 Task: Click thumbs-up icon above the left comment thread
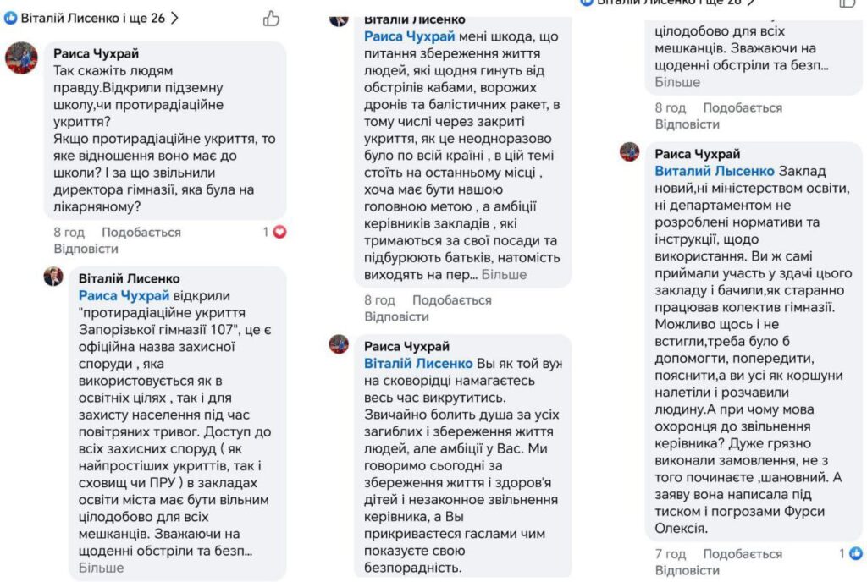click(271, 18)
